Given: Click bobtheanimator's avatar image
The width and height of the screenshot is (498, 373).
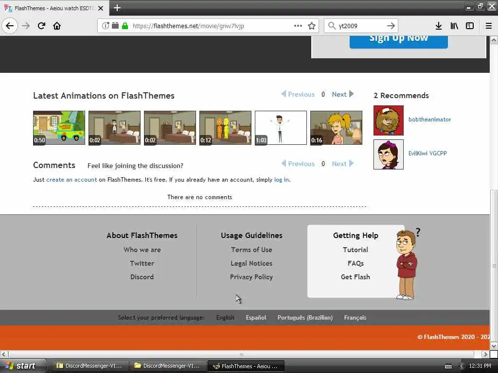Looking at the screenshot, I should click(x=389, y=120).
